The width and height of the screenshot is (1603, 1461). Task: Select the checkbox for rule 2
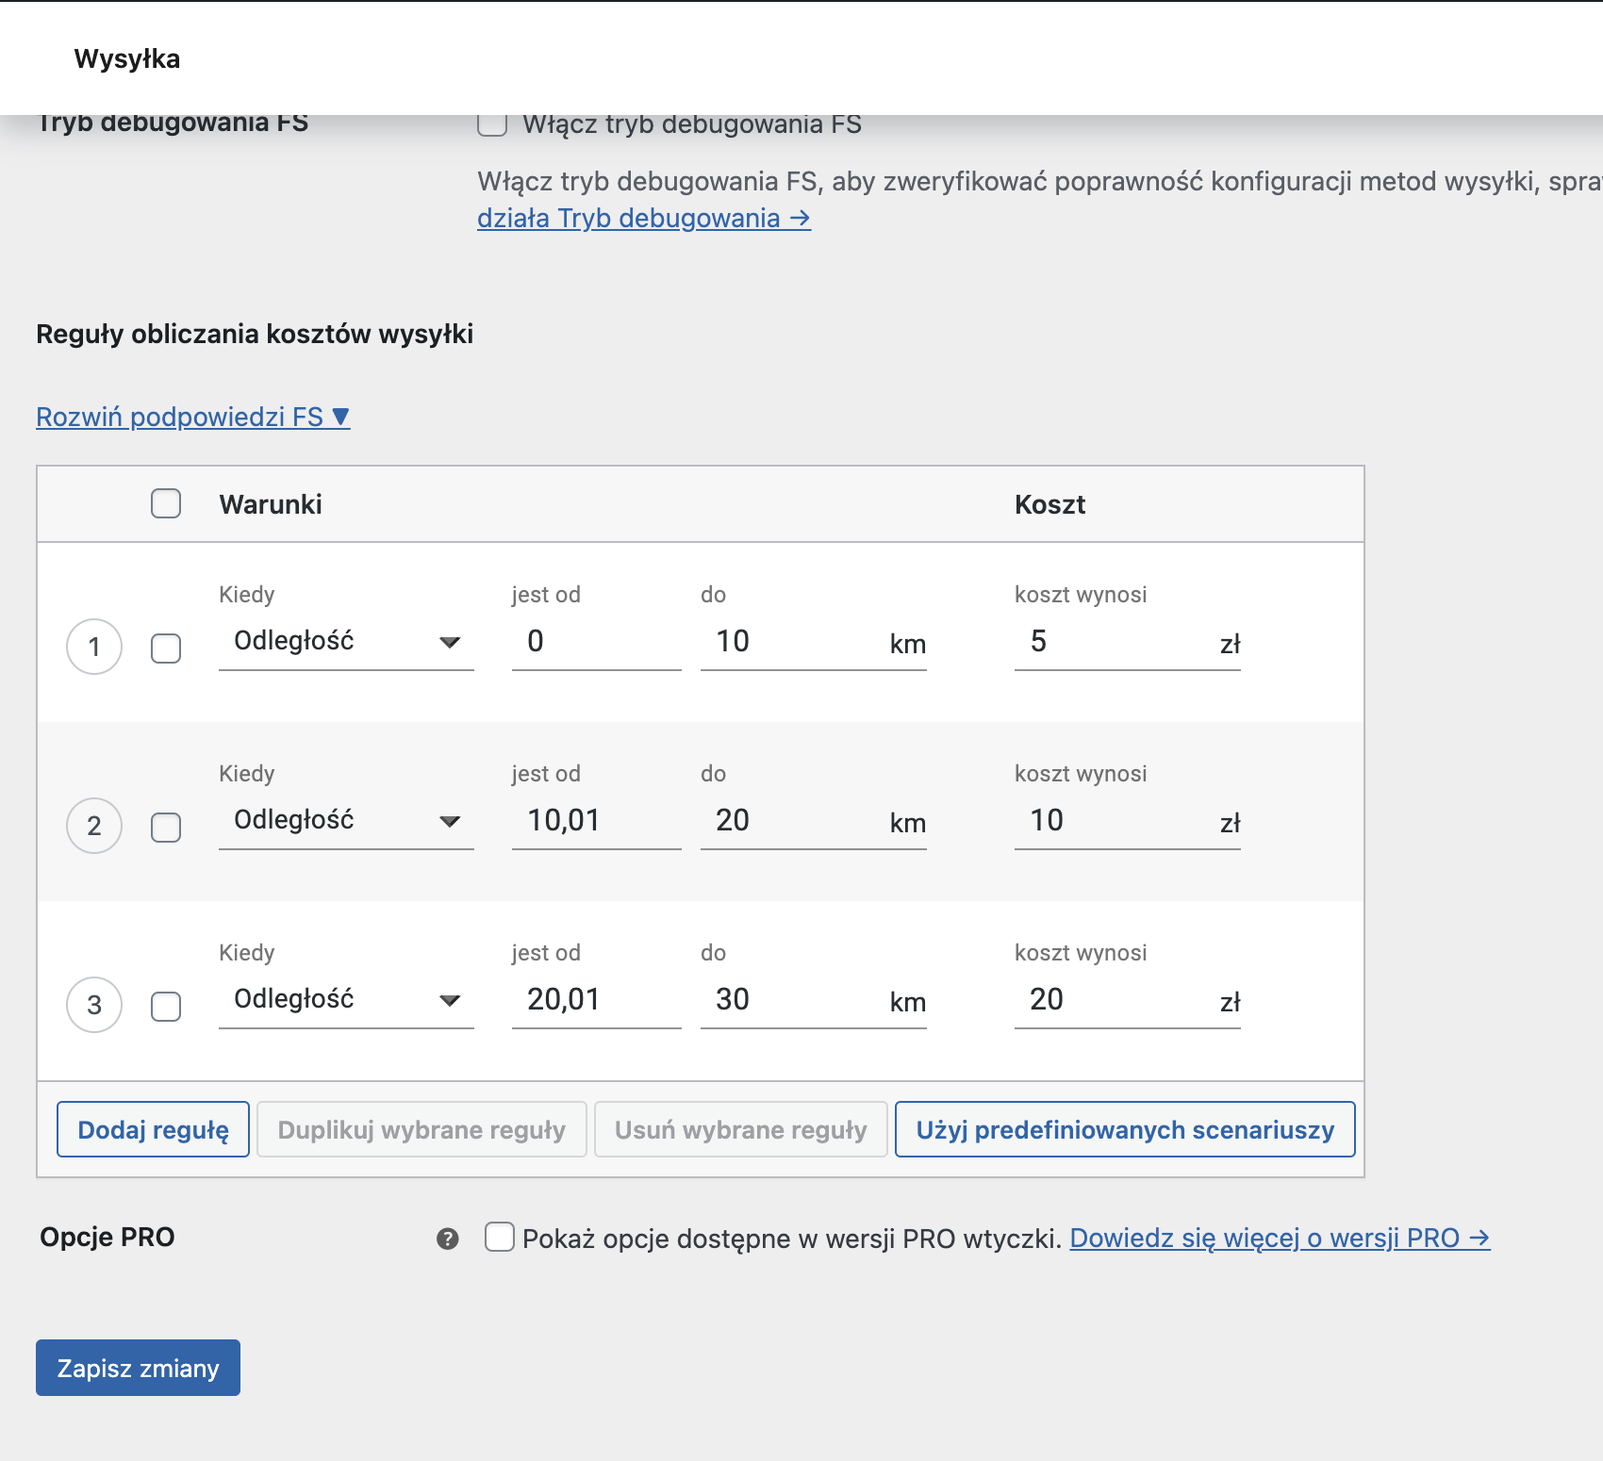pos(166,828)
